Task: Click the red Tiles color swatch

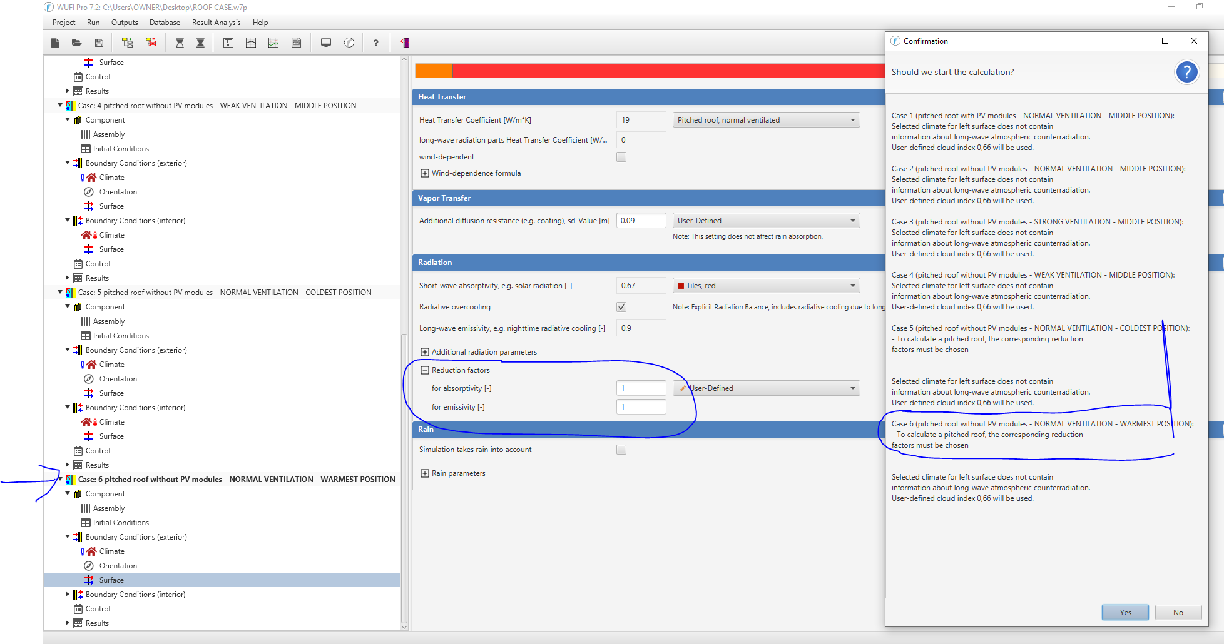Action: coord(681,286)
